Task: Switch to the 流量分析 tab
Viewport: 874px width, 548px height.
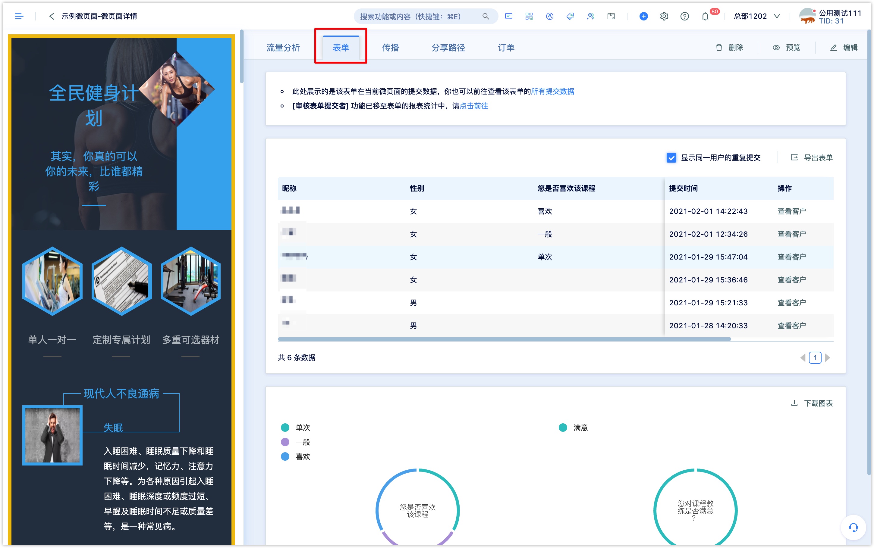Action: tap(283, 48)
